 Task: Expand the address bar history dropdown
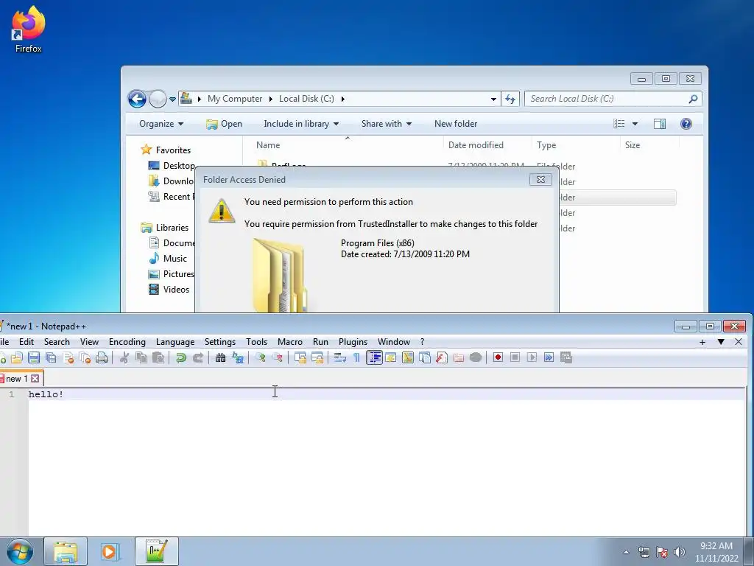coord(493,99)
